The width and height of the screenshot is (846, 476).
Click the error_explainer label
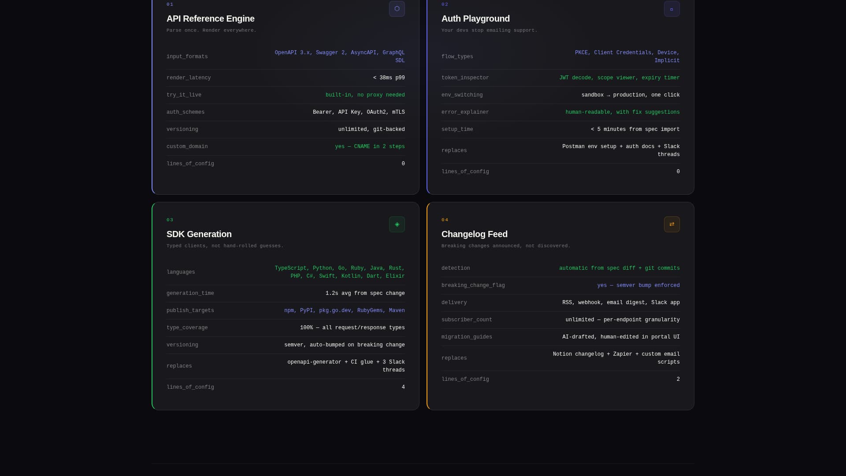pyautogui.click(x=465, y=112)
